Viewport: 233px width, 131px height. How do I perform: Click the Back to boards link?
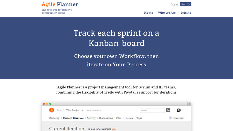(x=94, y=110)
